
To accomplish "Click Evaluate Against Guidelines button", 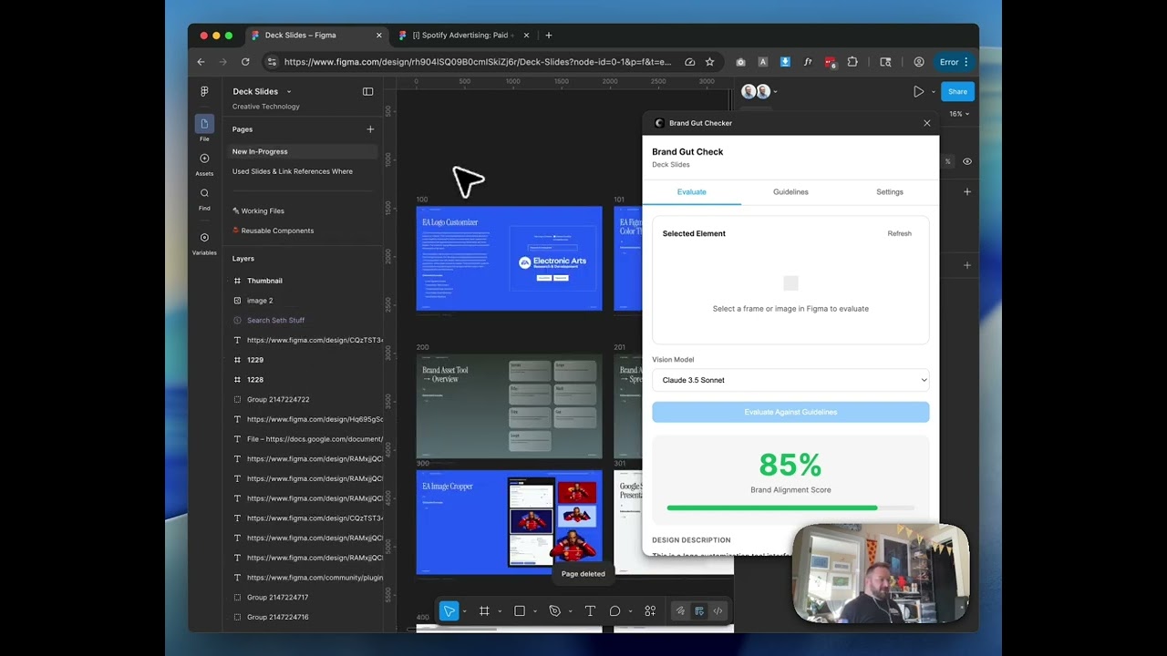I will pyautogui.click(x=790, y=412).
